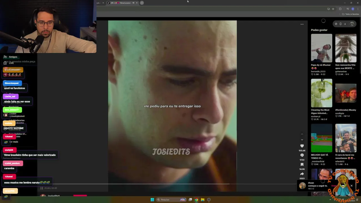Click the chat message 'ainda falta eu ver esse'
The image size is (361, 203).
coord(17,101)
